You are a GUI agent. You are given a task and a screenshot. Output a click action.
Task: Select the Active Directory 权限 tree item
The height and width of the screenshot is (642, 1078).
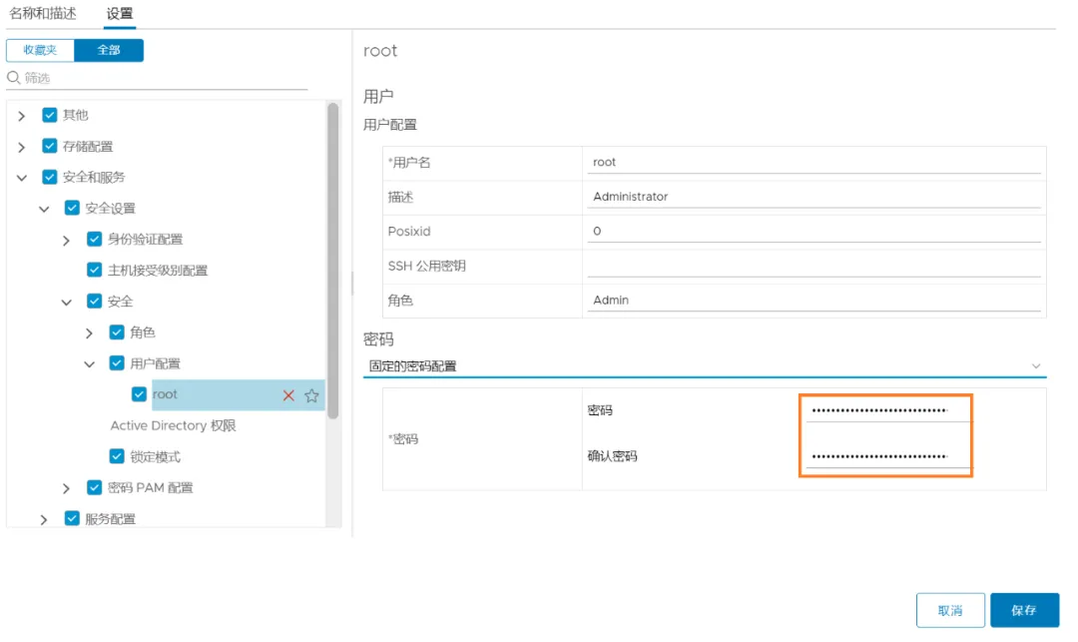173,425
